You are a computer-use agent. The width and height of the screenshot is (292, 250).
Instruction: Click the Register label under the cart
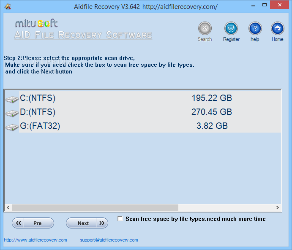(x=231, y=39)
